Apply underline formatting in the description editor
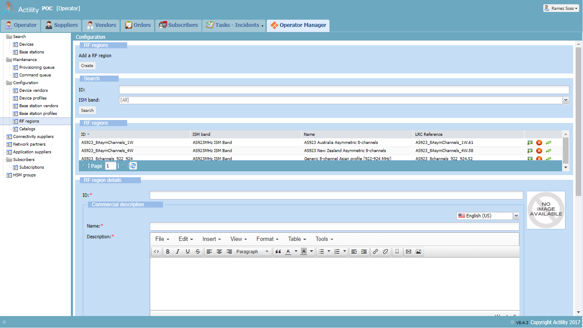Screen dimensions: 583x328 click(x=187, y=252)
